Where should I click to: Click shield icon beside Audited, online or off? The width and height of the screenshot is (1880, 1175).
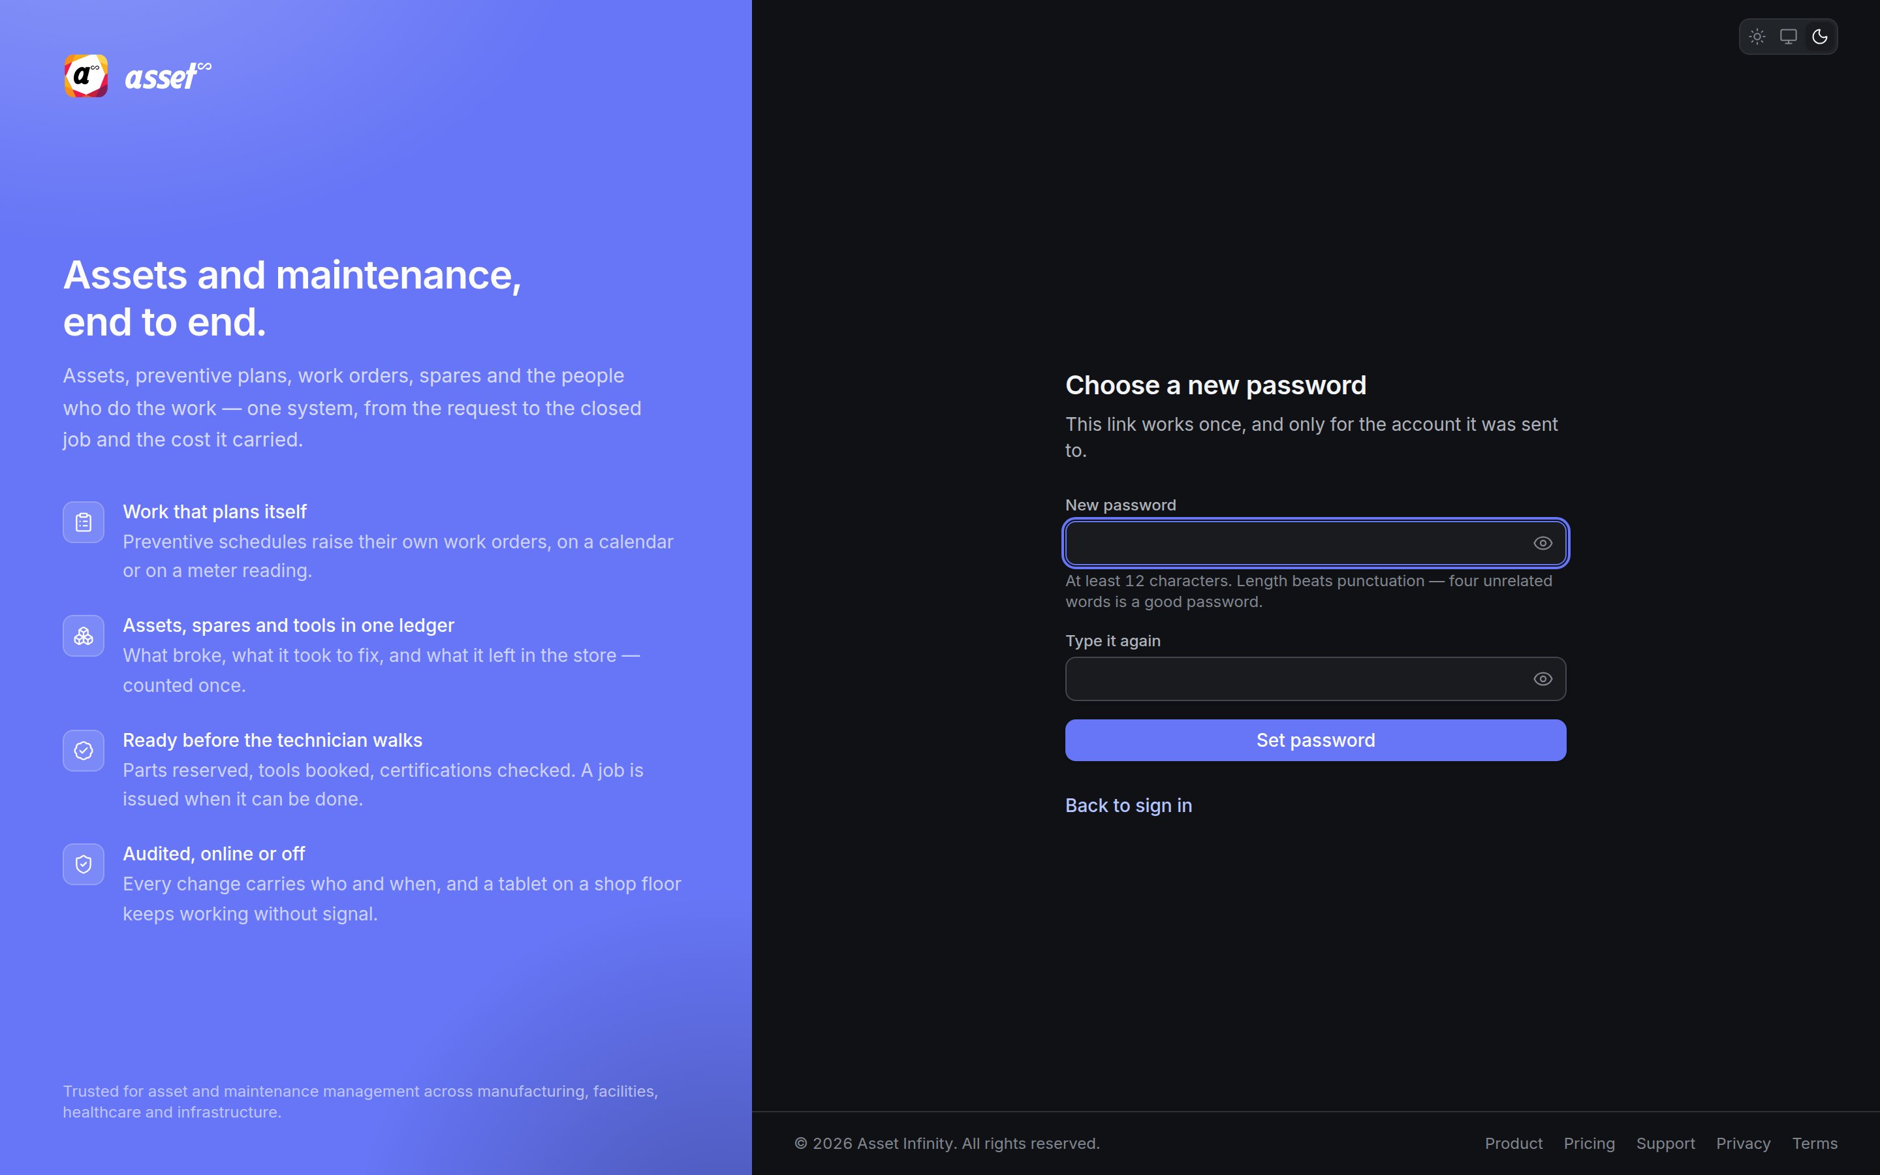(x=84, y=864)
